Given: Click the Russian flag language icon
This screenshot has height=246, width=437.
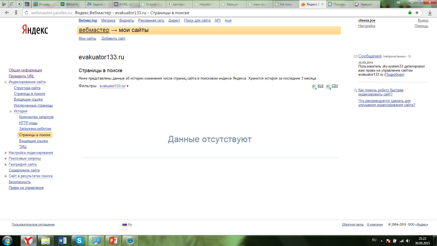Looking at the screenshot, I should coord(125,224).
